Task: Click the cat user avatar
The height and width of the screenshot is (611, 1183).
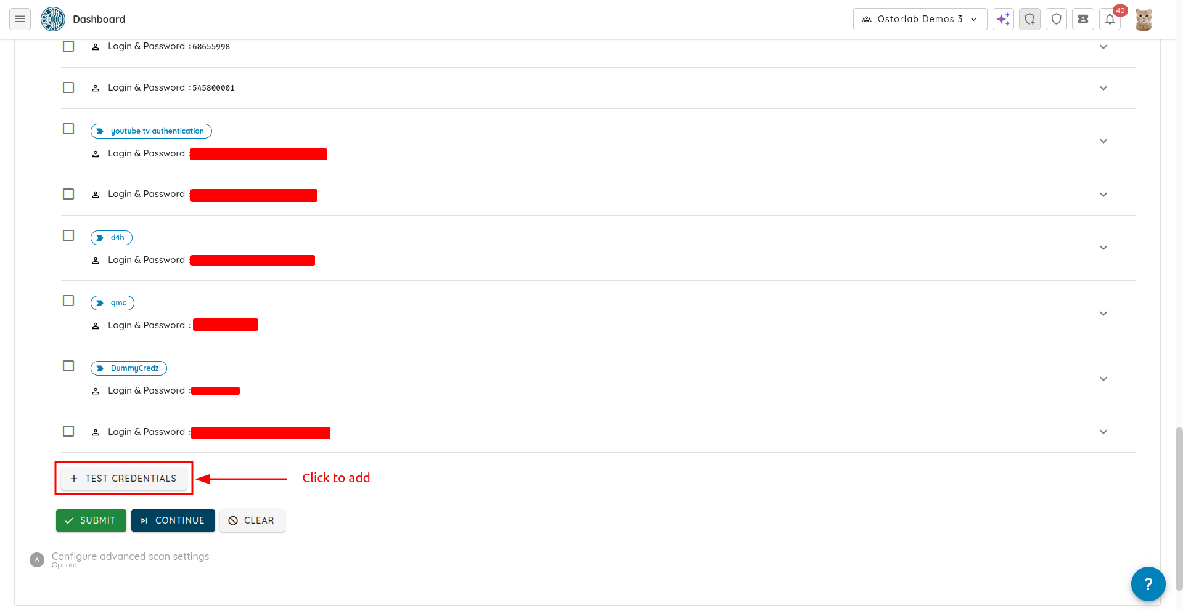Action: [1144, 19]
